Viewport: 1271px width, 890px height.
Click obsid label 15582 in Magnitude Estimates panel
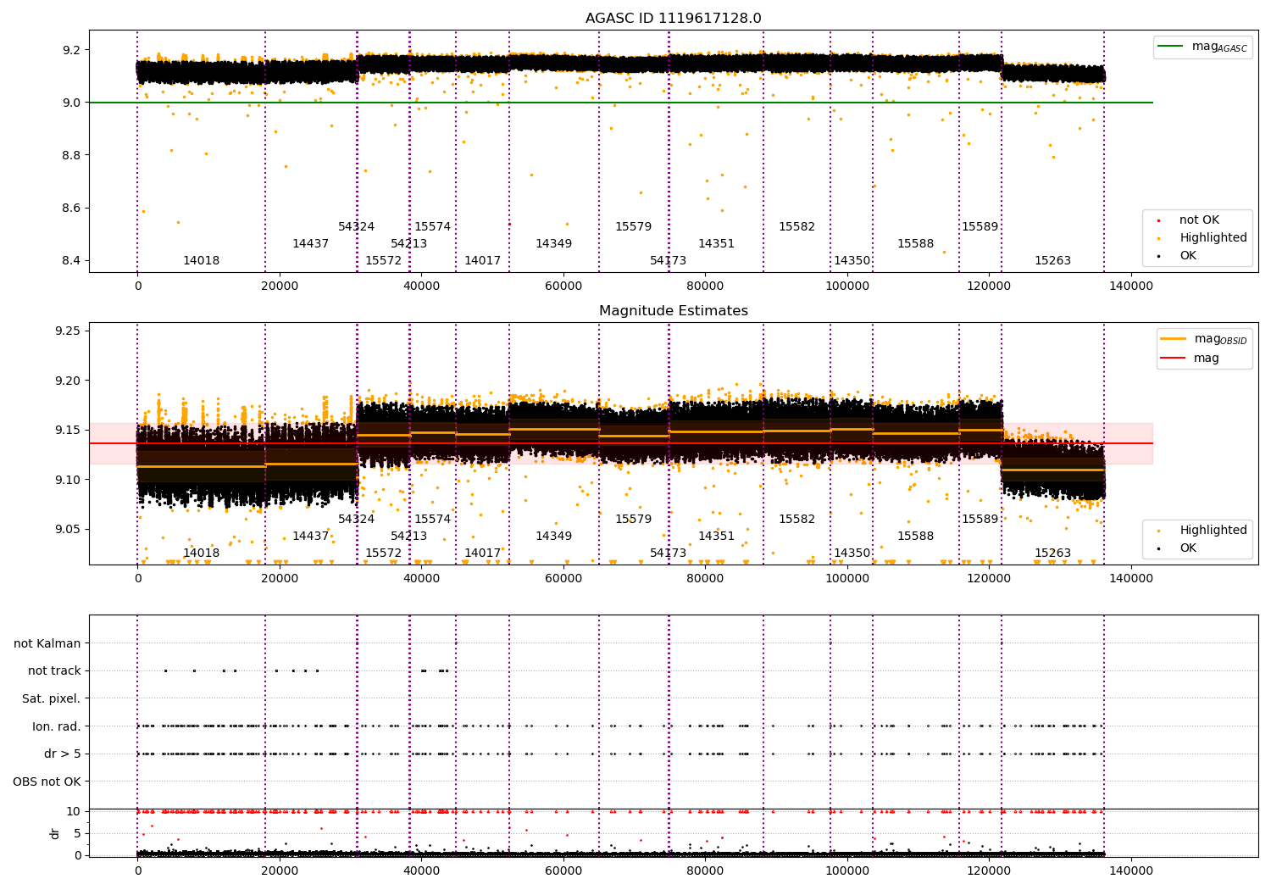point(796,520)
